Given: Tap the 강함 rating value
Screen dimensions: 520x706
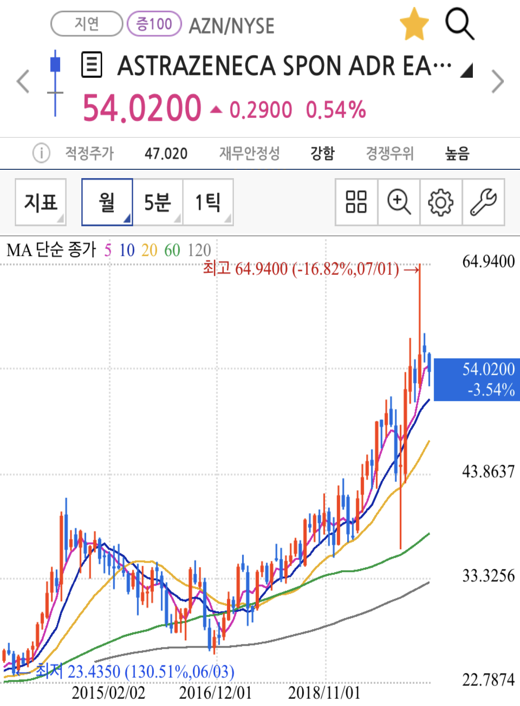Looking at the screenshot, I should (x=322, y=153).
